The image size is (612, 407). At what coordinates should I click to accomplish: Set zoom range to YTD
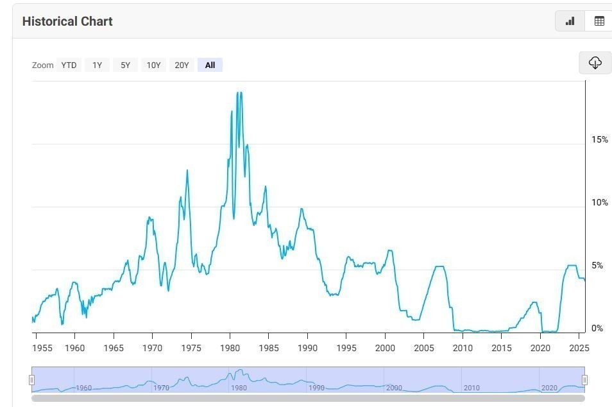[69, 65]
